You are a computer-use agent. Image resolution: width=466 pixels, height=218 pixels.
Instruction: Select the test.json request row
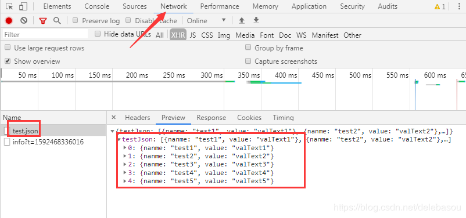pos(53,131)
